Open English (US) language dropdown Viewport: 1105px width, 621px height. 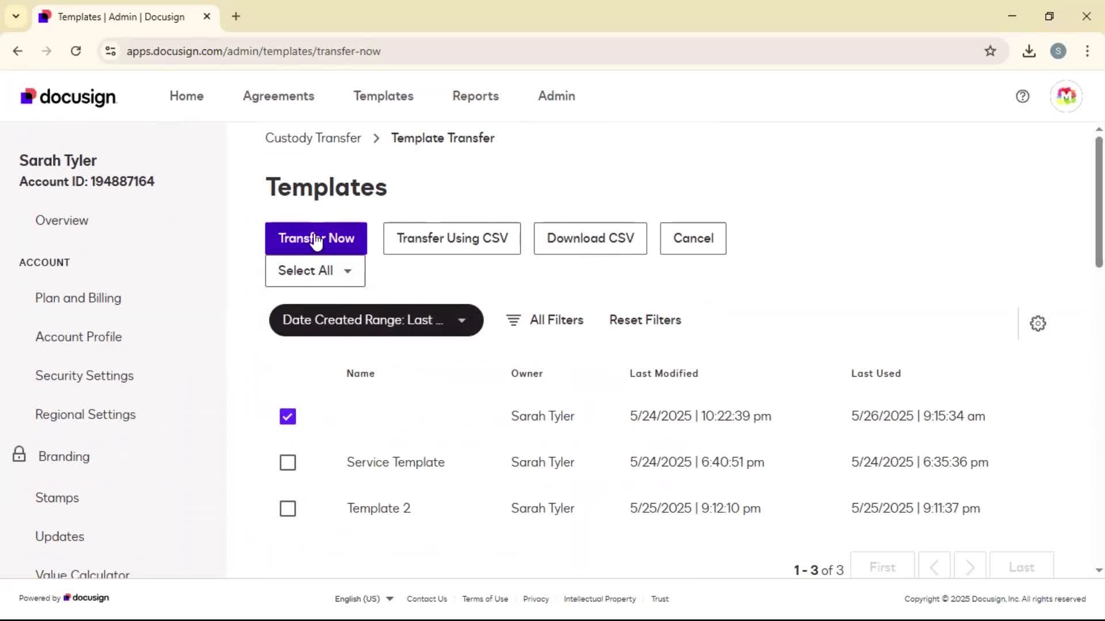(x=364, y=599)
